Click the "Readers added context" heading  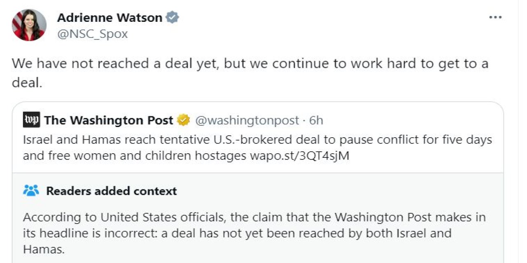(x=112, y=191)
